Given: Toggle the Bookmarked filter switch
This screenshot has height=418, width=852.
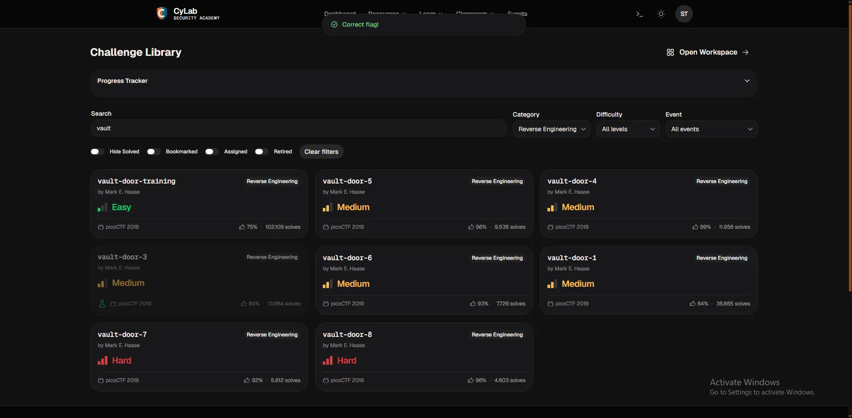Looking at the screenshot, I should pyautogui.click(x=154, y=152).
